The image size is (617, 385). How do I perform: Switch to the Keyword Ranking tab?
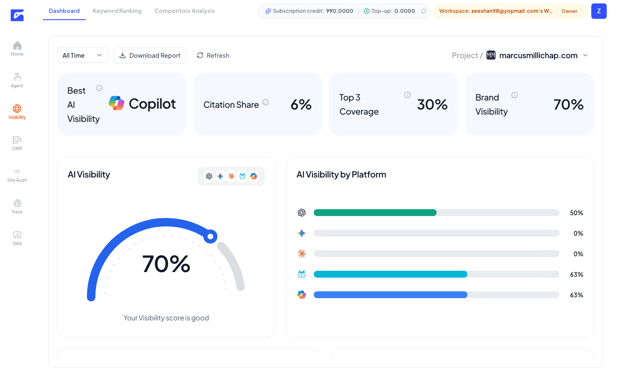tap(117, 11)
